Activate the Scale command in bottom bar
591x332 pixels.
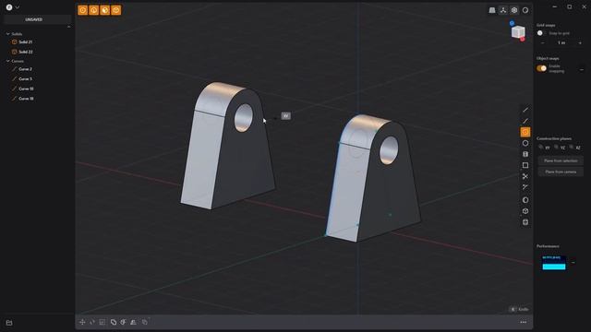[x=103, y=322]
